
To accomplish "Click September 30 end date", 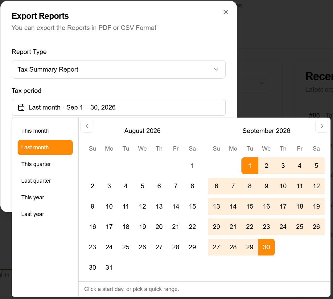I will click(266, 247).
